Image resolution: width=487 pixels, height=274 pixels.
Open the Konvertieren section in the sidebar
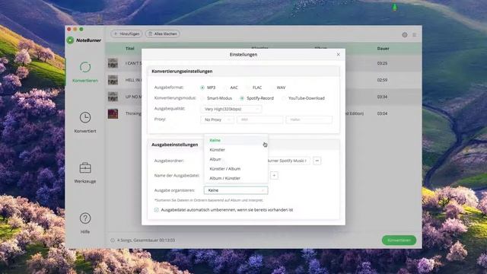click(x=85, y=72)
